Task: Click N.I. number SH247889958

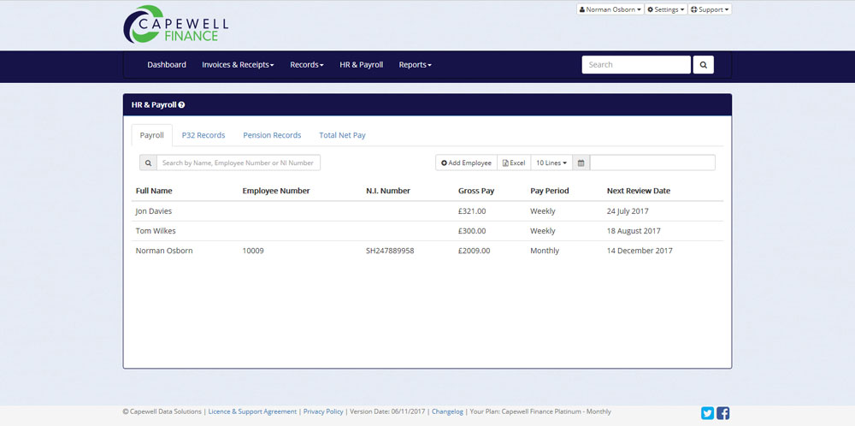Action: pyautogui.click(x=390, y=251)
